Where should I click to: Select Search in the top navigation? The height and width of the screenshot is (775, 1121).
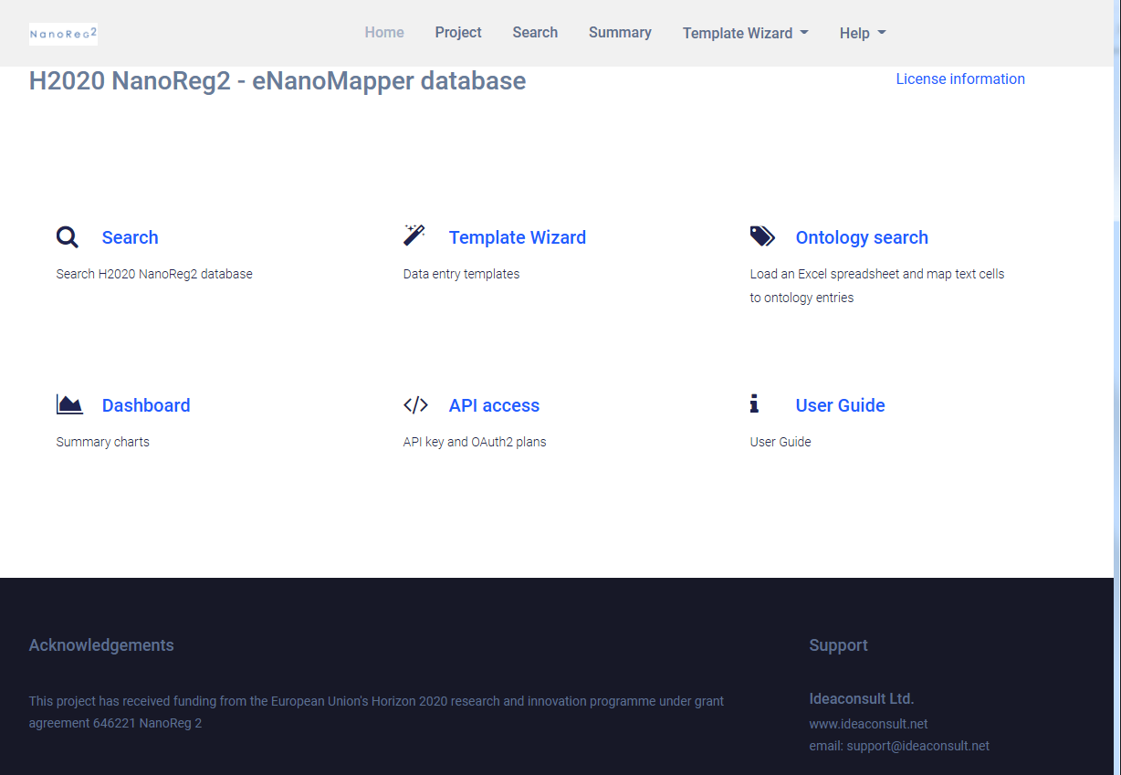(x=535, y=33)
